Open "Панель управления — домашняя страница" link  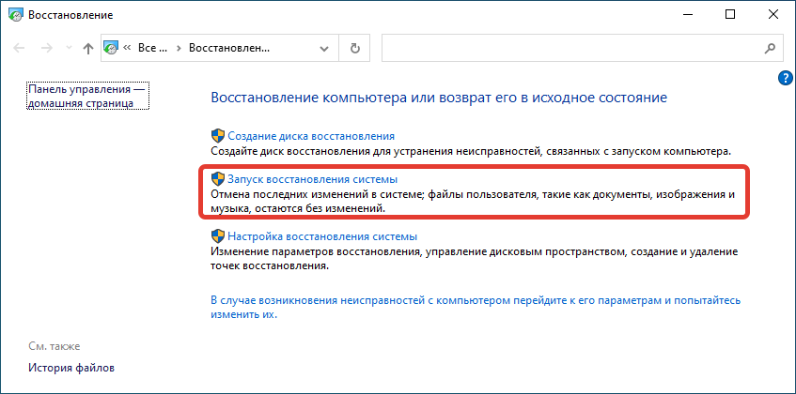point(87,96)
